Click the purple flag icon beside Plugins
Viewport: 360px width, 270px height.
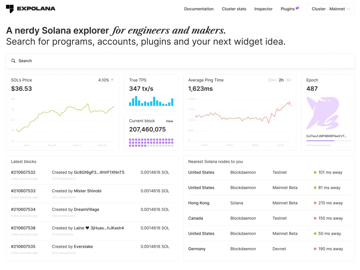(297, 8)
